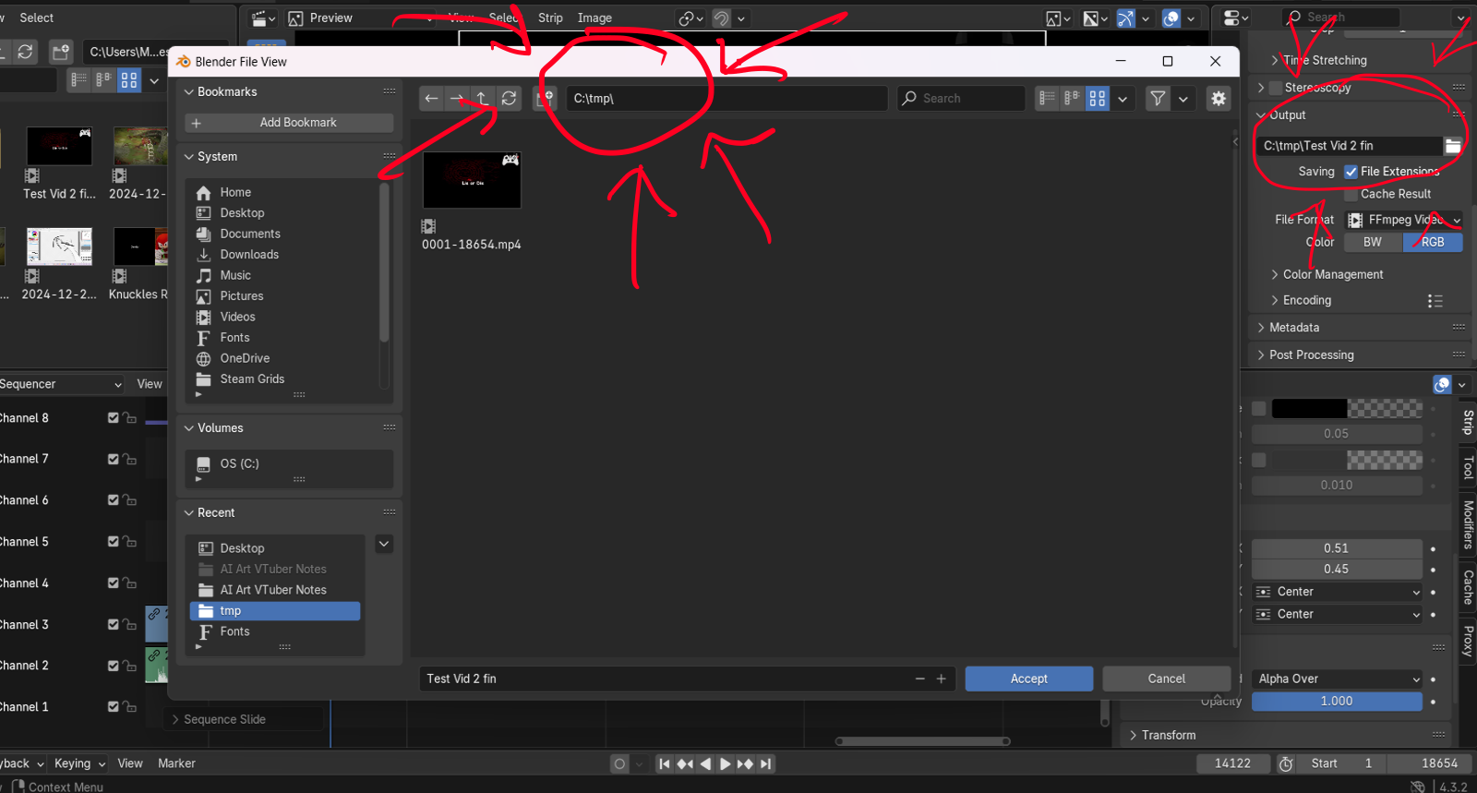The image size is (1477, 793).
Task: Switch file browser to thumbnails display
Action: click(1097, 98)
